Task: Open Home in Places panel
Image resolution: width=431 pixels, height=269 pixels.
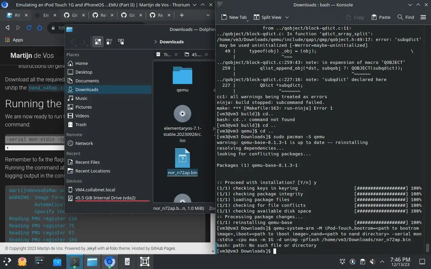Action: [x=108, y=63]
